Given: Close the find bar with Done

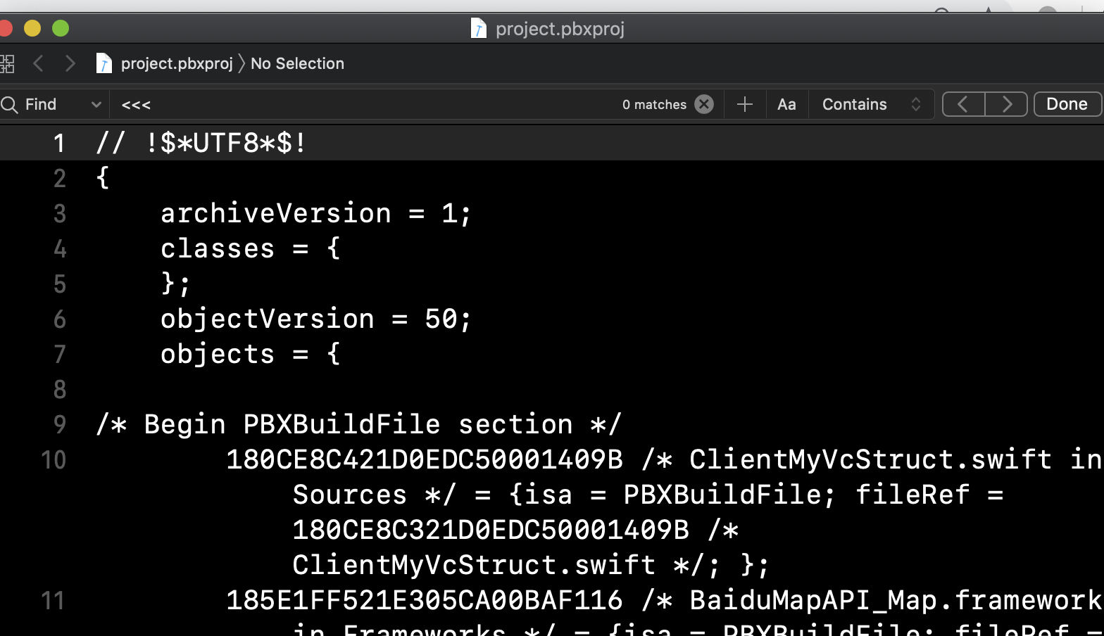Looking at the screenshot, I should [1067, 104].
